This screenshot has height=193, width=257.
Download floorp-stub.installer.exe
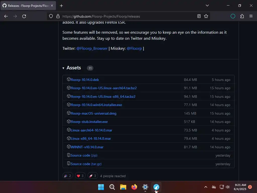89,122
